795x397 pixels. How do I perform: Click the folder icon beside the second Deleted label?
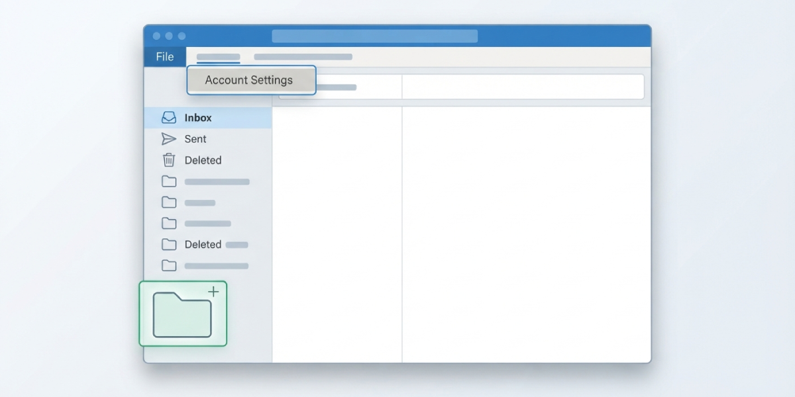pyautogui.click(x=169, y=245)
